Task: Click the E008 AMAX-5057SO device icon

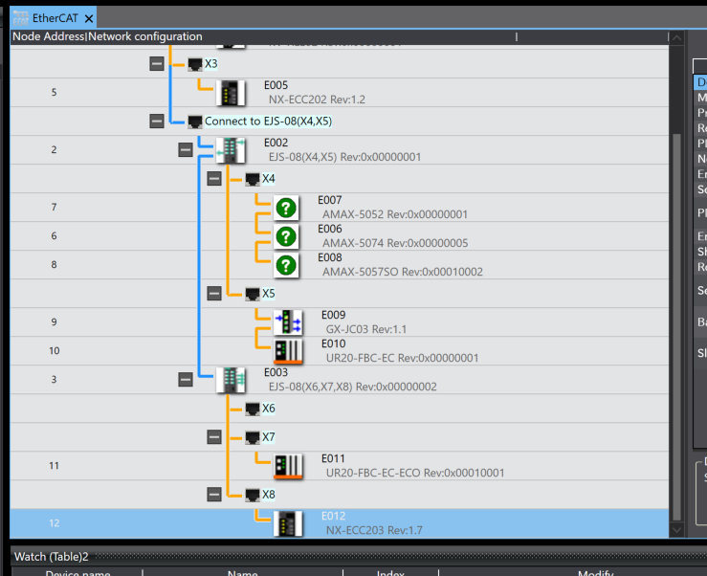Action: [x=285, y=266]
